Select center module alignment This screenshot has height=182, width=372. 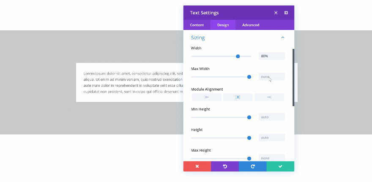(x=238, y=97)
